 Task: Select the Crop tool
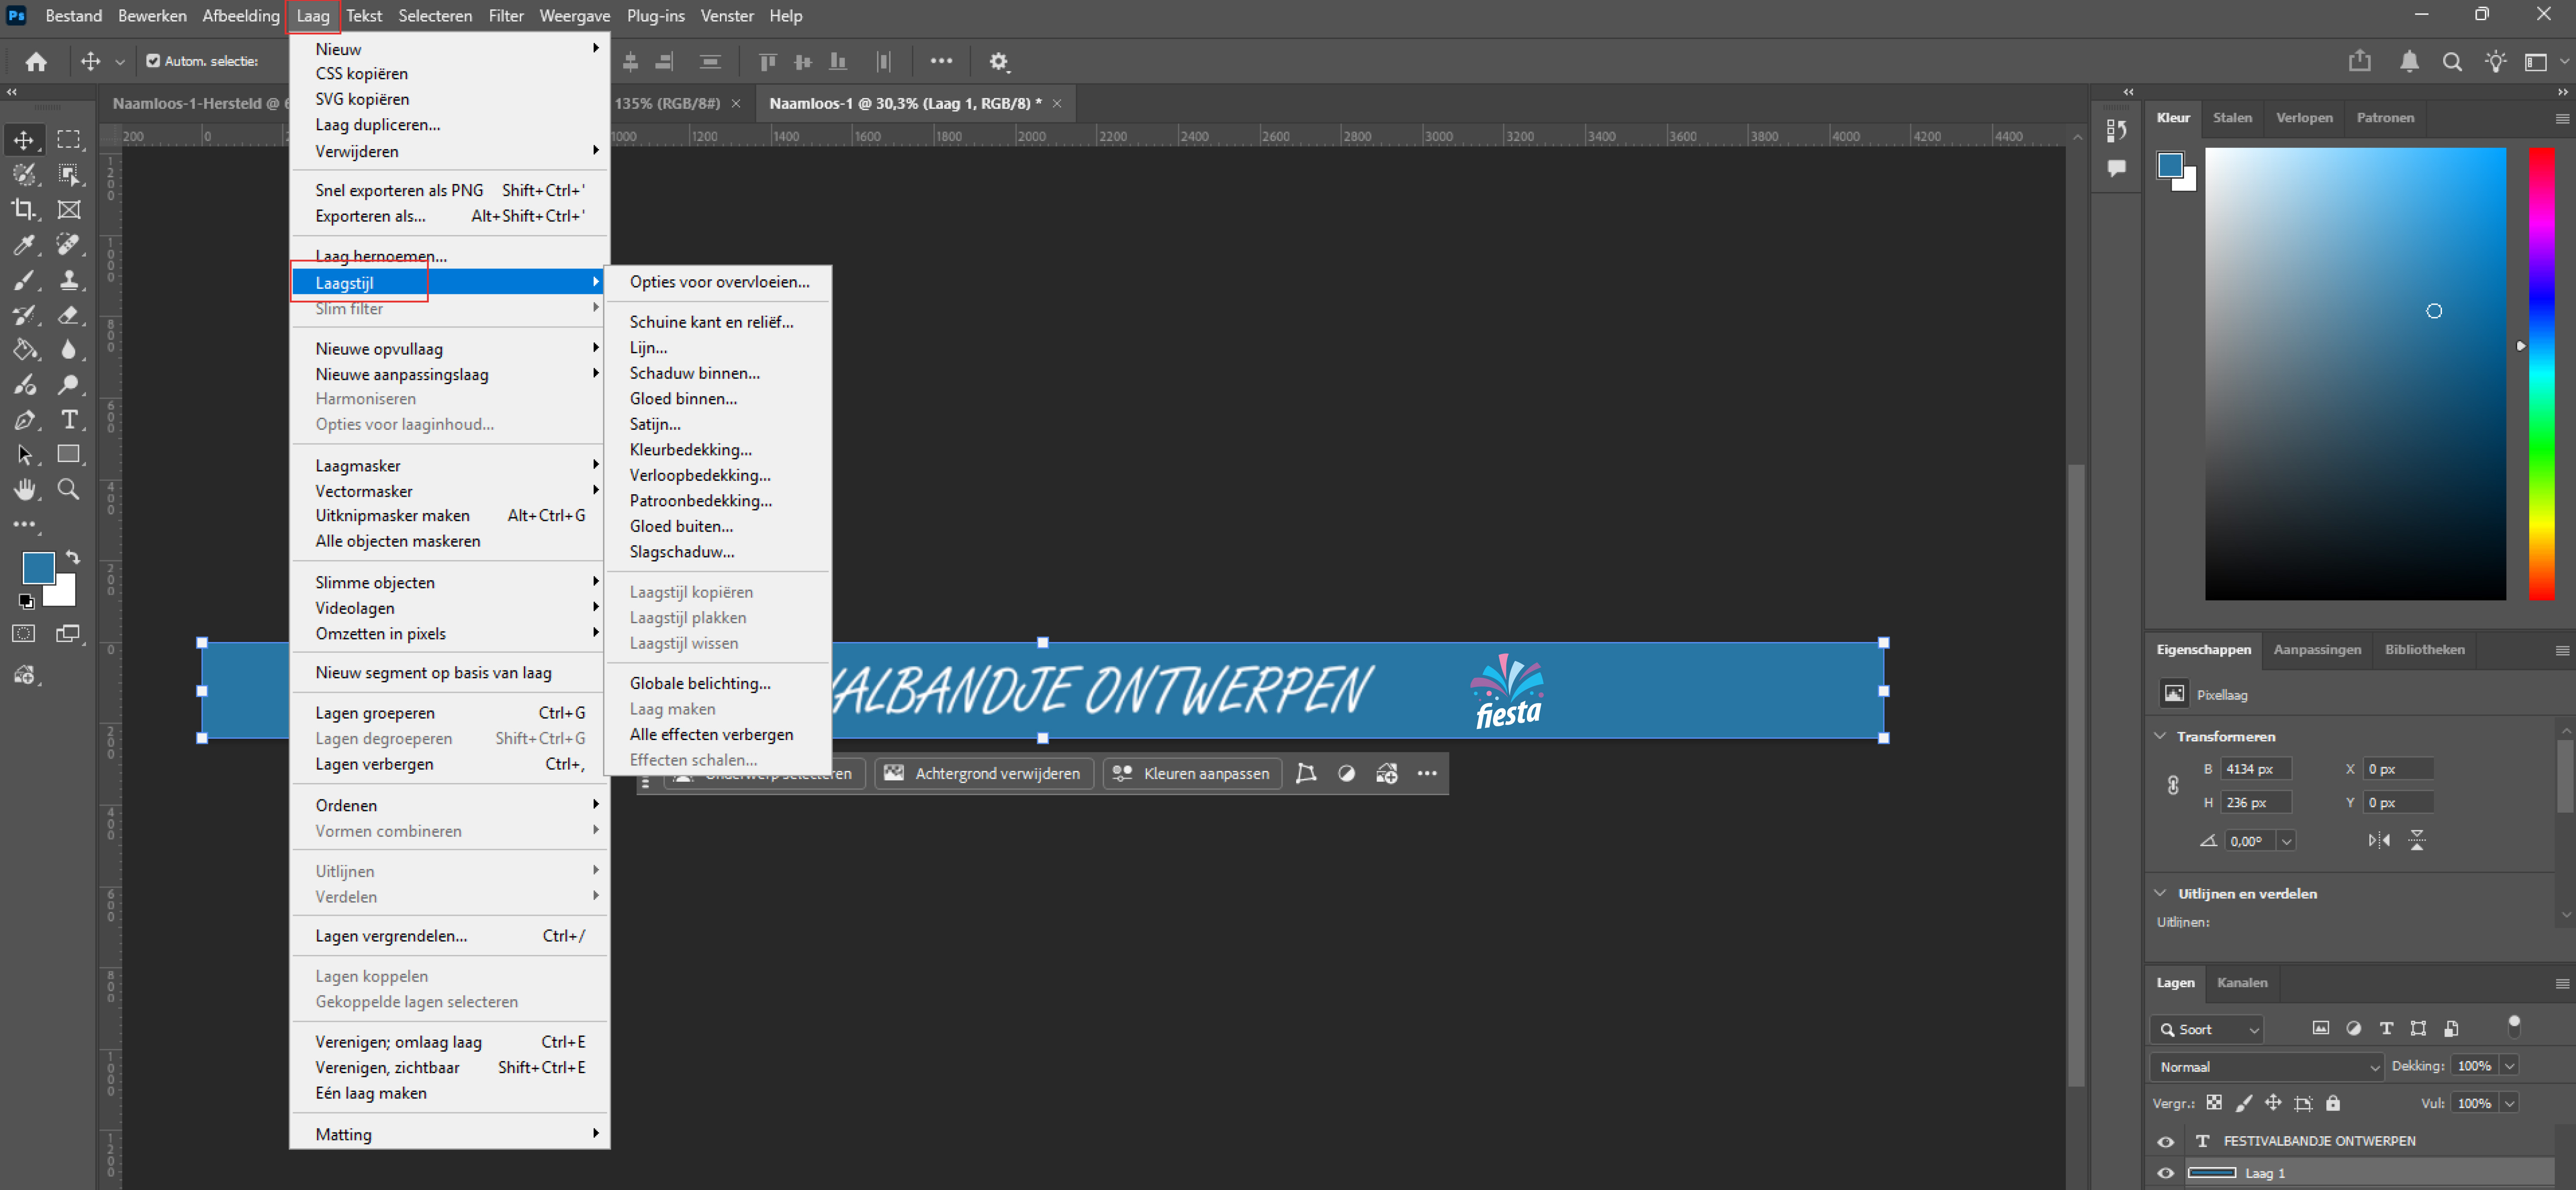click(x=24, y=209)
